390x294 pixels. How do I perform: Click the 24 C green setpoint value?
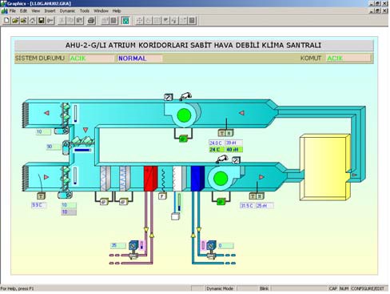217,150
